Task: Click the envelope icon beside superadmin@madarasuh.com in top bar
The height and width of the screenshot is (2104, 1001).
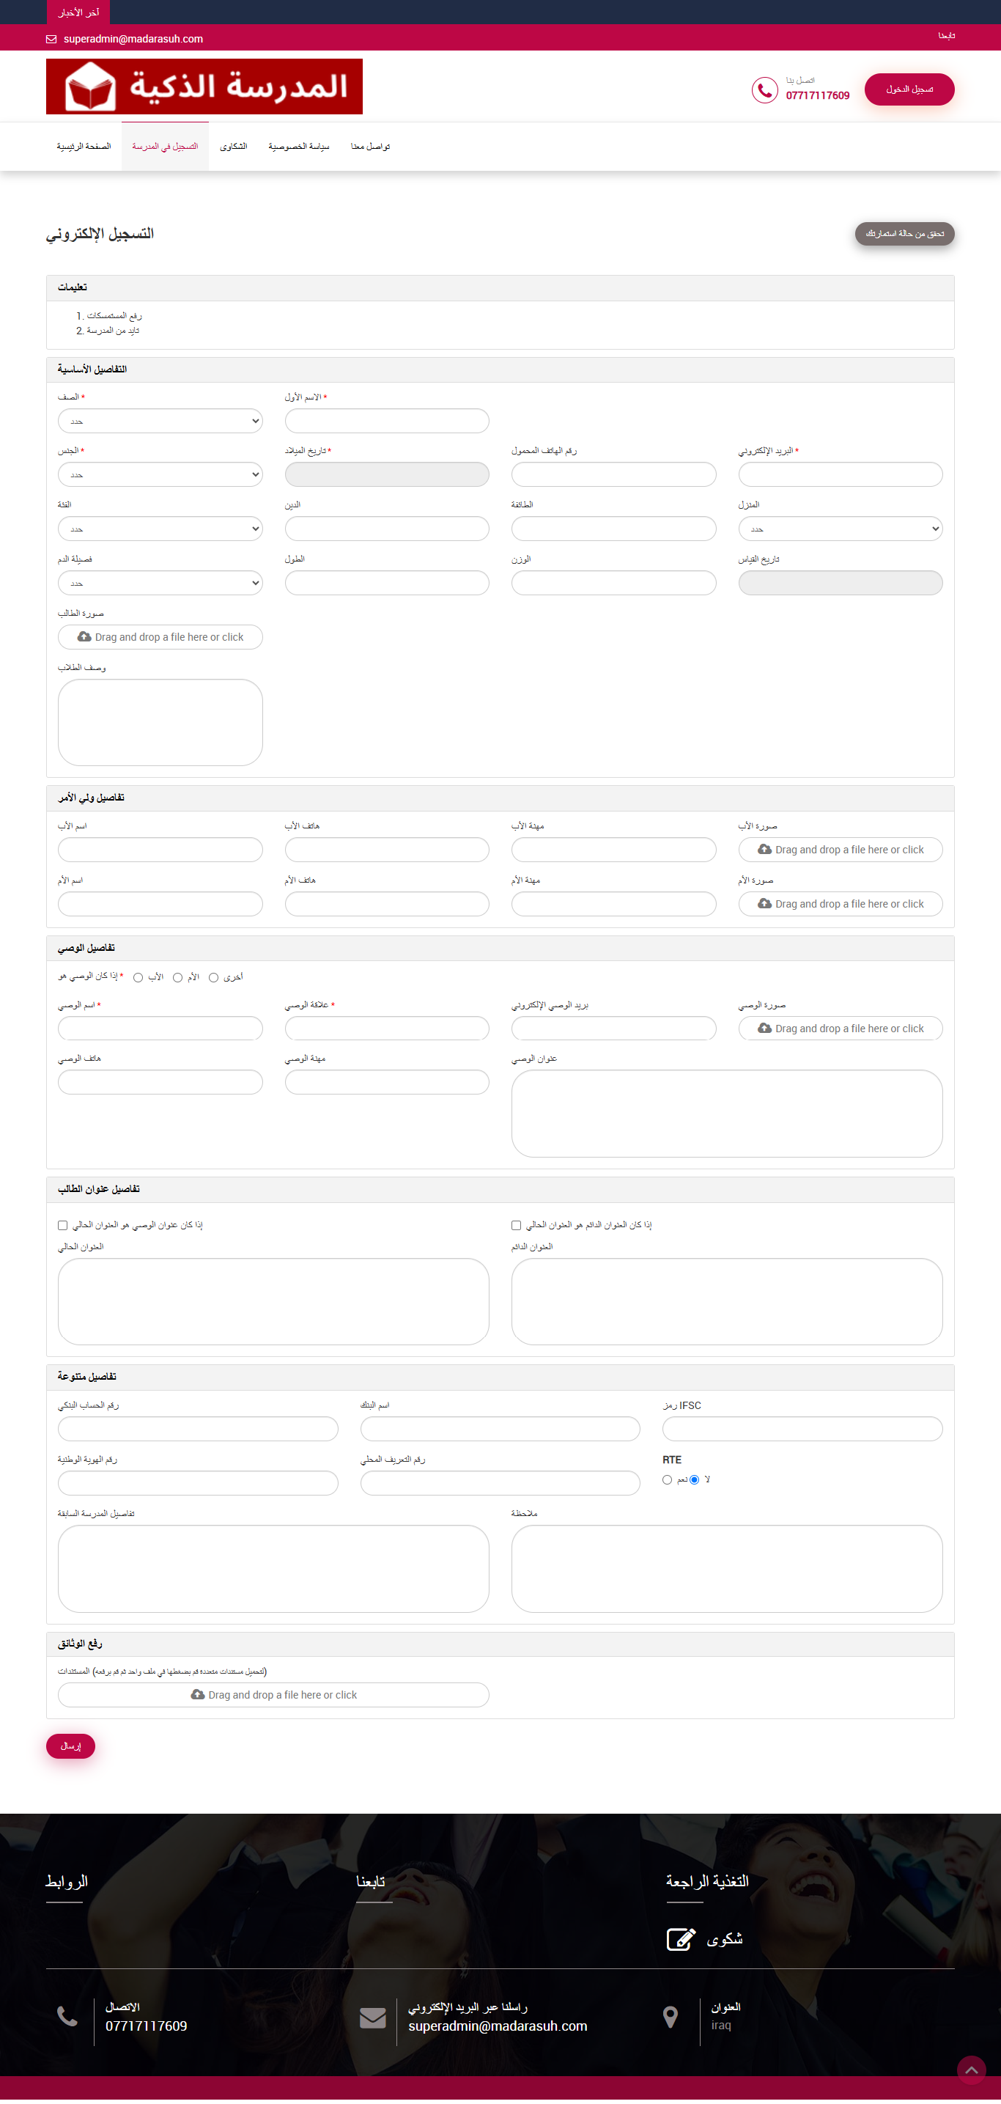Action: [x=51, y=39]
